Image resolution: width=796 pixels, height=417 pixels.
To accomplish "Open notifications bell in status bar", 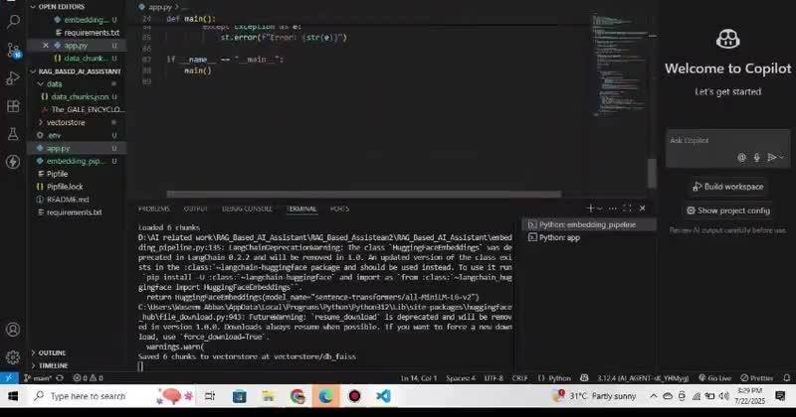I will click(x=786, y=378).
